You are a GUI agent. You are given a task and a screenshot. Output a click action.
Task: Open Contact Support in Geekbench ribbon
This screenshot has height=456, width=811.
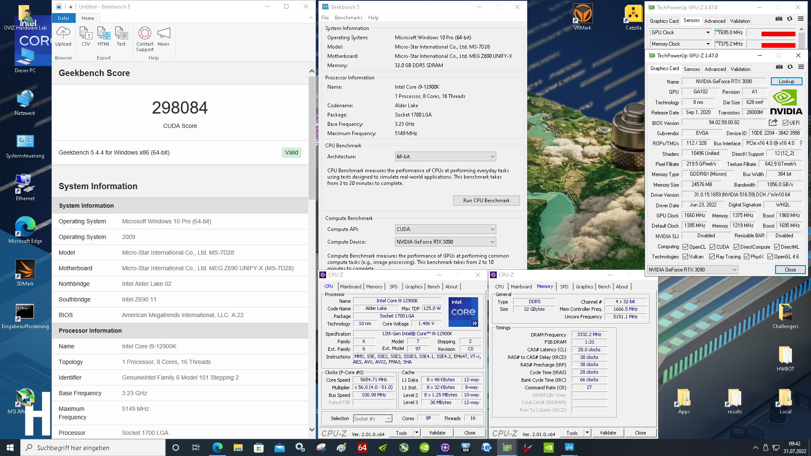[x=145, y=39]
